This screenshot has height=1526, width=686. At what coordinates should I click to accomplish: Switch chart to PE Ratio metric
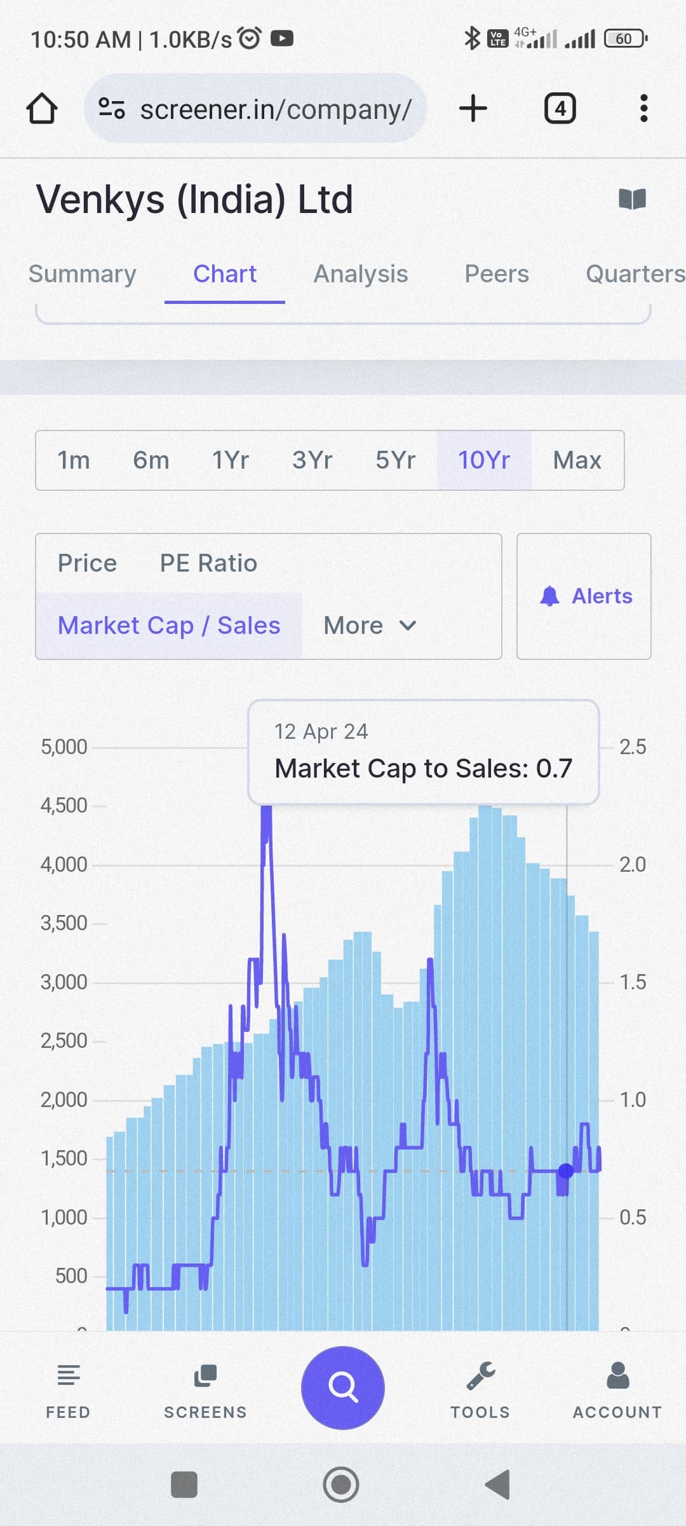(208, 563)
